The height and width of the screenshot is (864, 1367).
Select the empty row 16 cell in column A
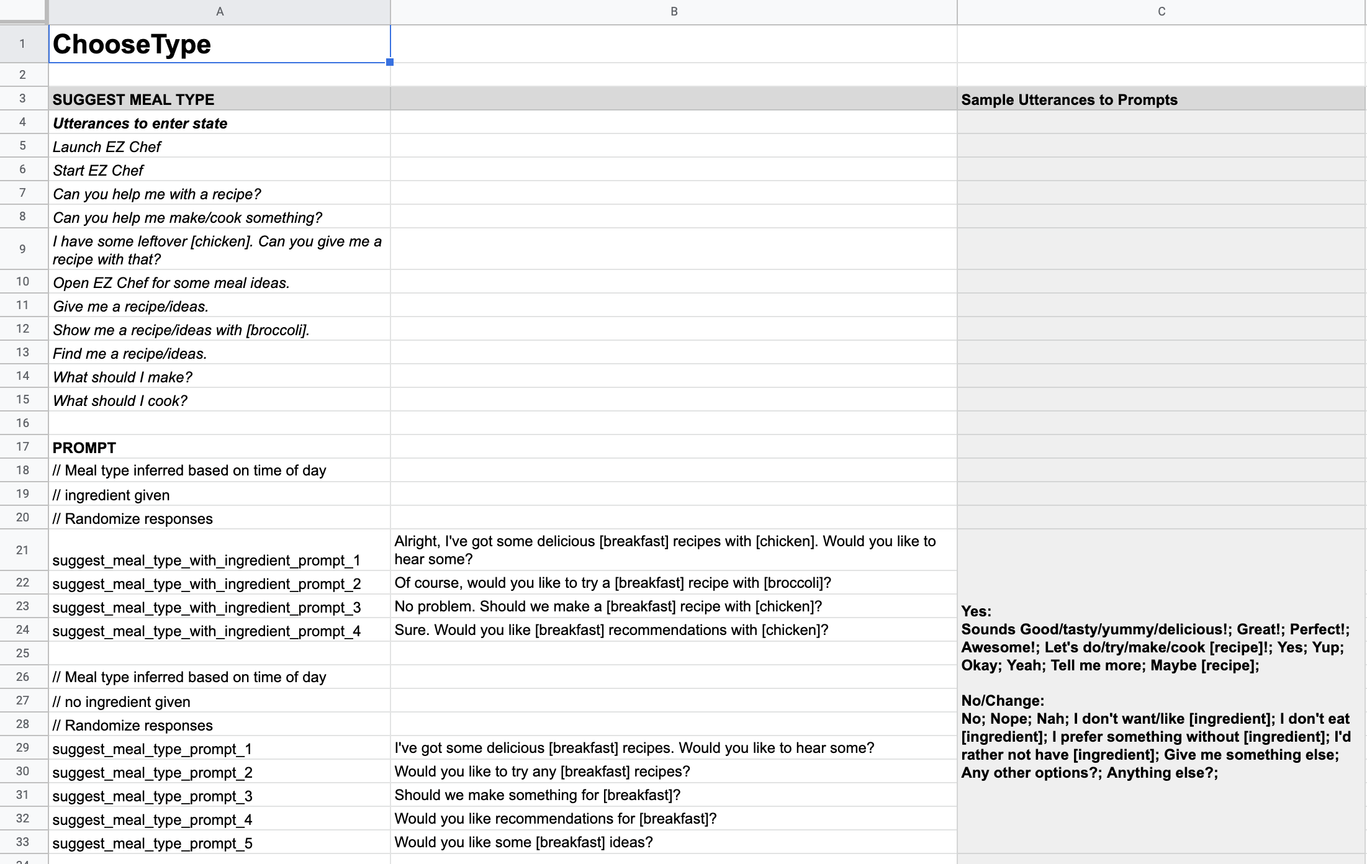(186, 423)
